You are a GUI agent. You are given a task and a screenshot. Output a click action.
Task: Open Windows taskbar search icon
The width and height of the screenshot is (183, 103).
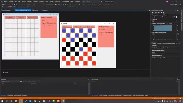tap(7, 101)
